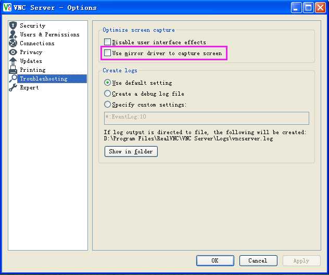This screenshot has width=329, height=275.
Task: Open Users & Permissions page
Action: [50, 34]
